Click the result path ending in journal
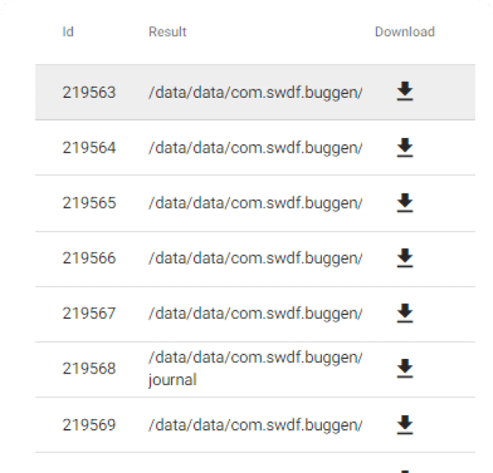This screenshot has width=493, height=473. [255, 368]
